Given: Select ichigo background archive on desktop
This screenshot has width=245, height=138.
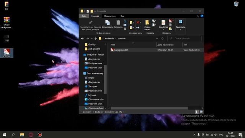Looking at the screenshot, I should point(7,23).
